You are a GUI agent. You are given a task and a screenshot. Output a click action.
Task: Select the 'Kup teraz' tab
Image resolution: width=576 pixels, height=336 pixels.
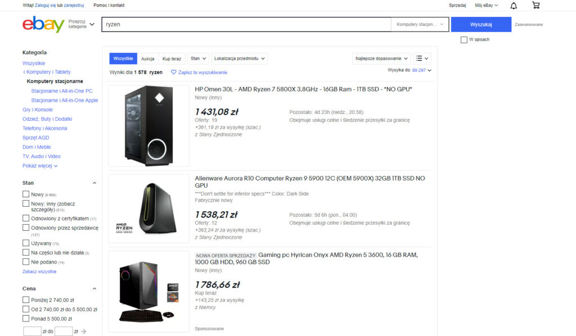[172, 58]
